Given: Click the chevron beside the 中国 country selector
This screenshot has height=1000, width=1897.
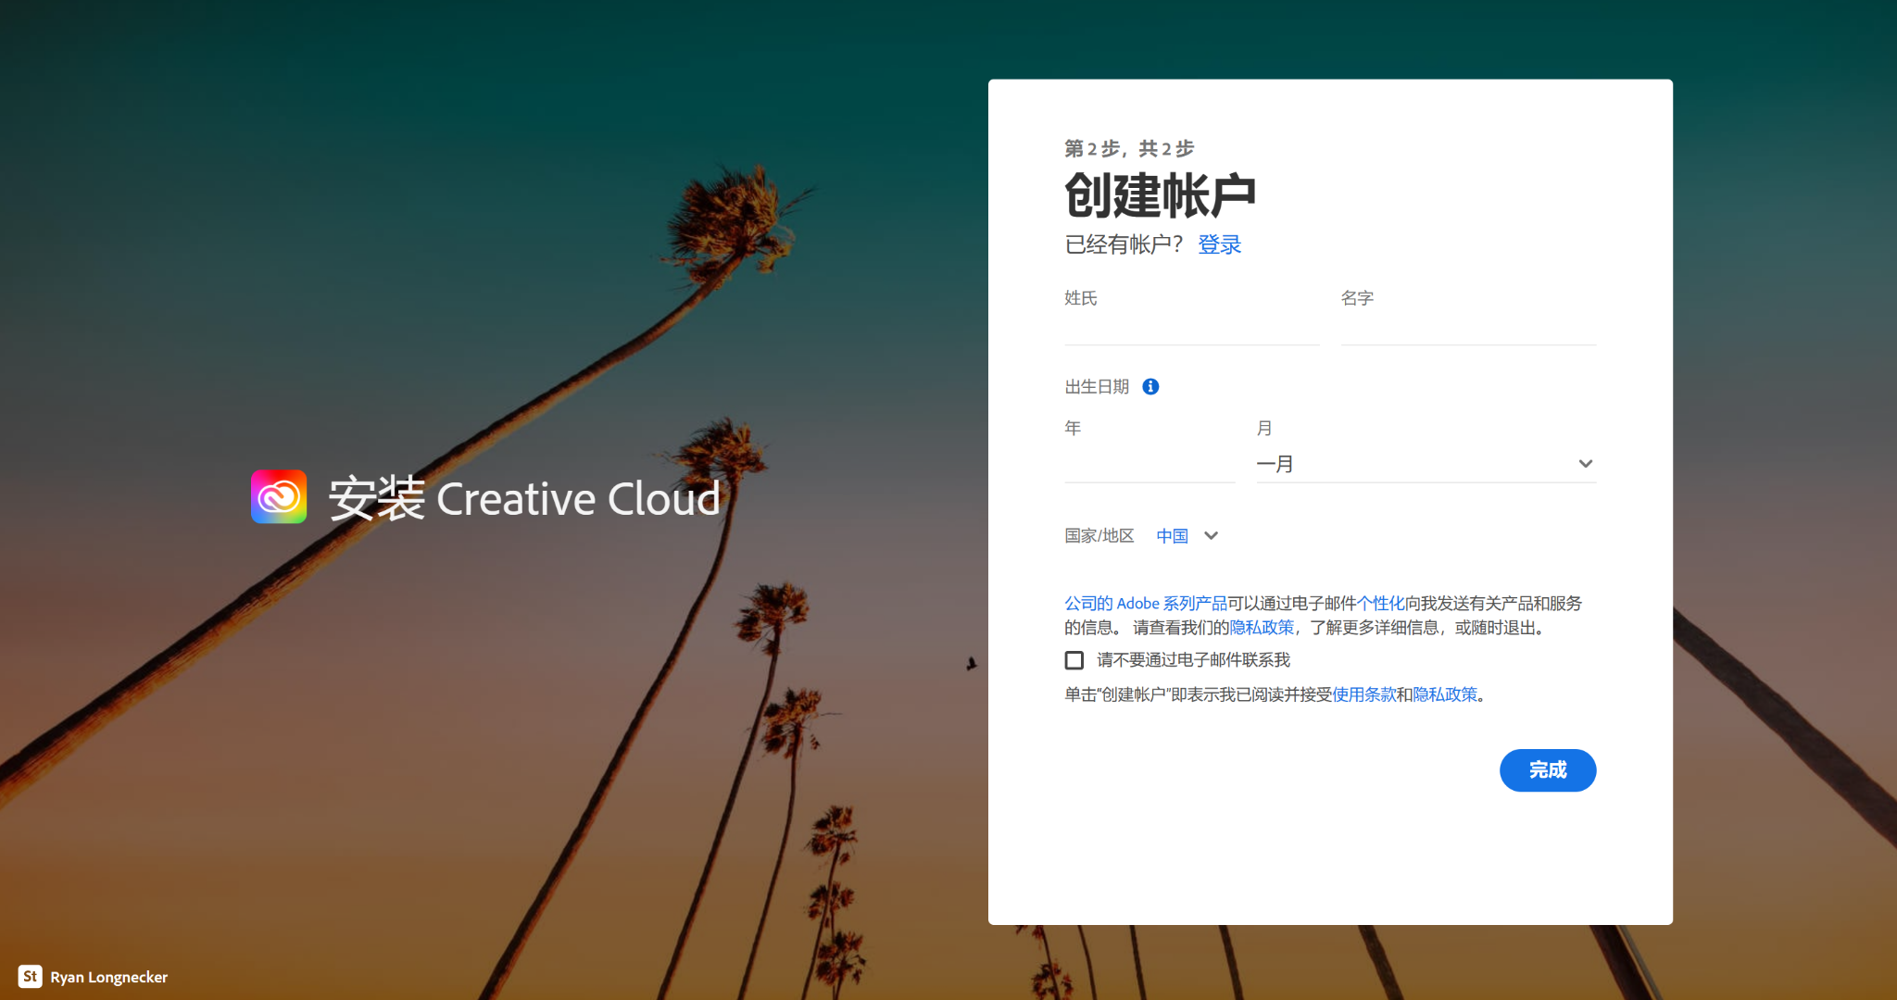Looking at the screenshot, I should (1212, 535).
